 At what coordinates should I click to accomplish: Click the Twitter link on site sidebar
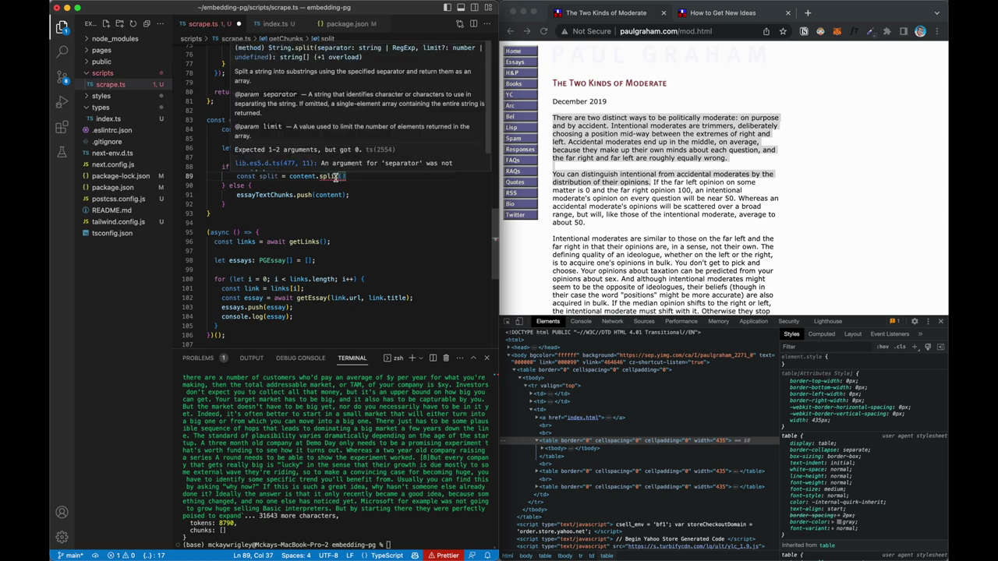click(x=521, y=214)
